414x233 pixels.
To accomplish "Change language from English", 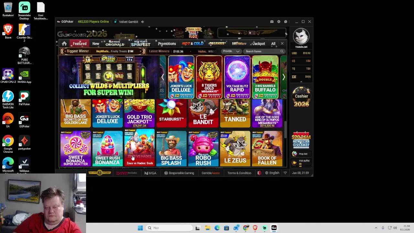I will (272, 173).
